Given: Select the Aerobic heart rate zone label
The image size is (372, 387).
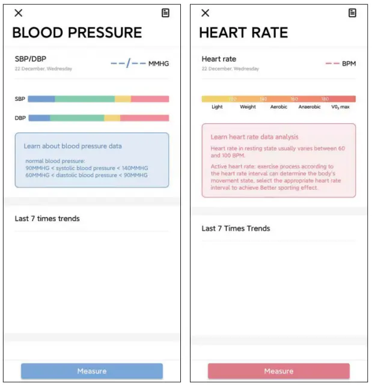Looking at the screenshot, I should point(278,108).
